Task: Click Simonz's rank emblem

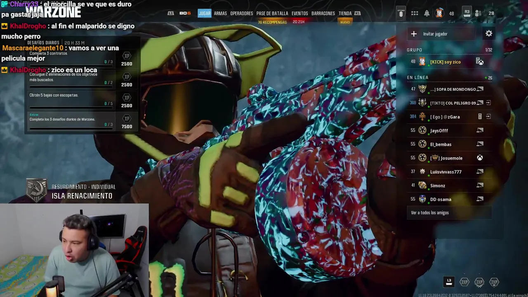Action: [x=422, y=186]
